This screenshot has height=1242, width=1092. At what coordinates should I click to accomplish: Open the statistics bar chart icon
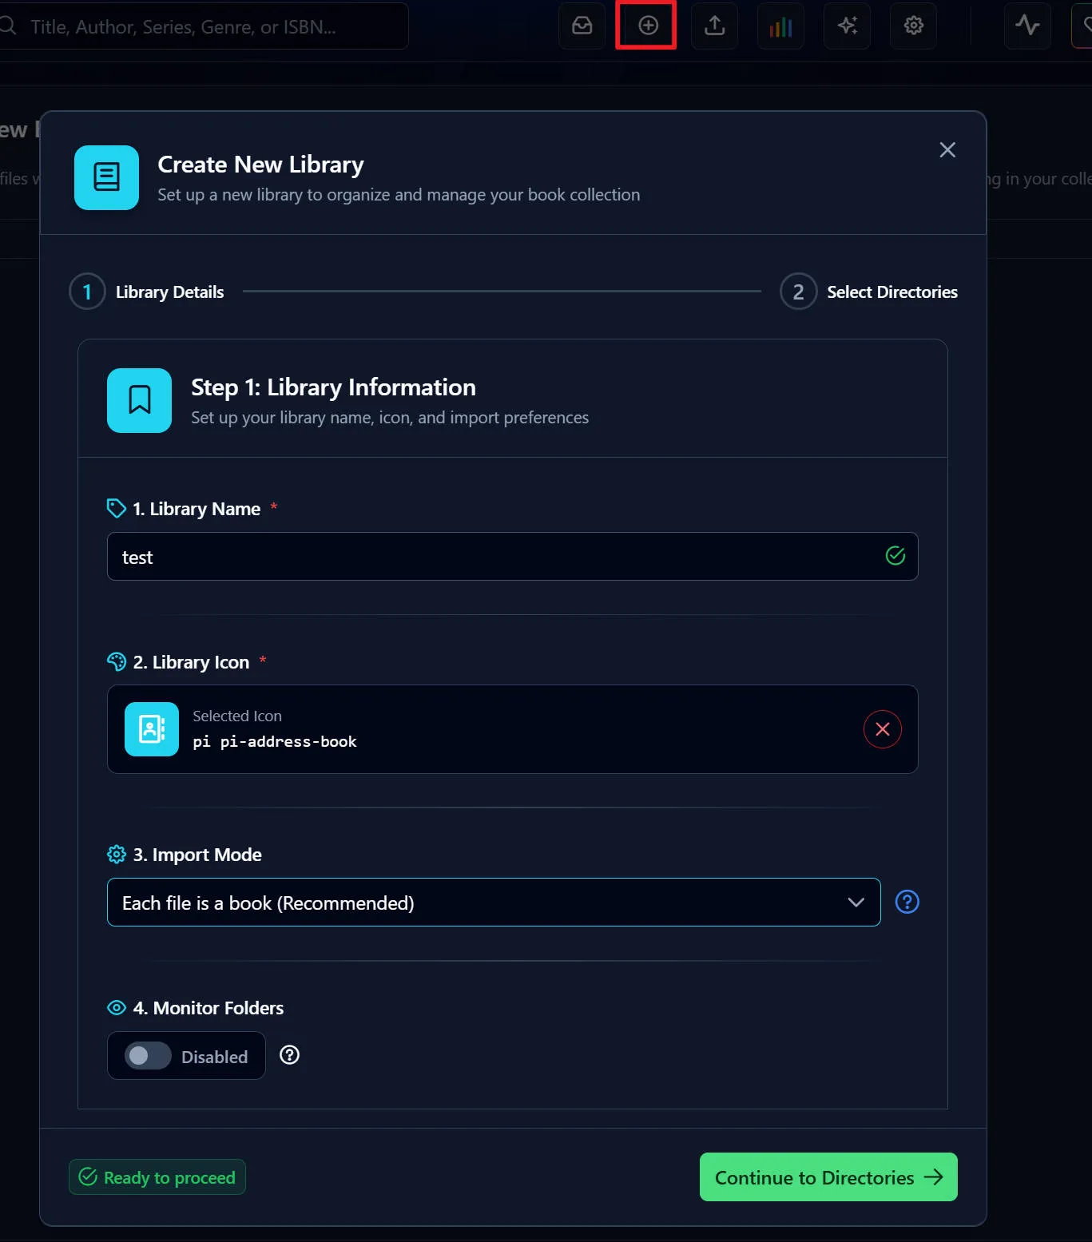pos(780,26)
